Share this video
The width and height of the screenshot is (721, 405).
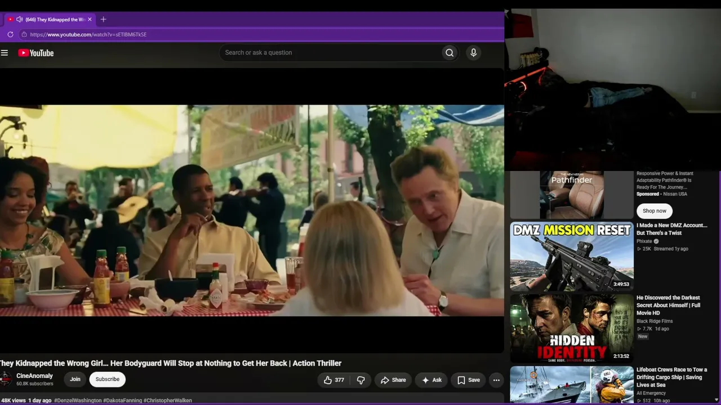pyautogui.click(x=393, y=380)
